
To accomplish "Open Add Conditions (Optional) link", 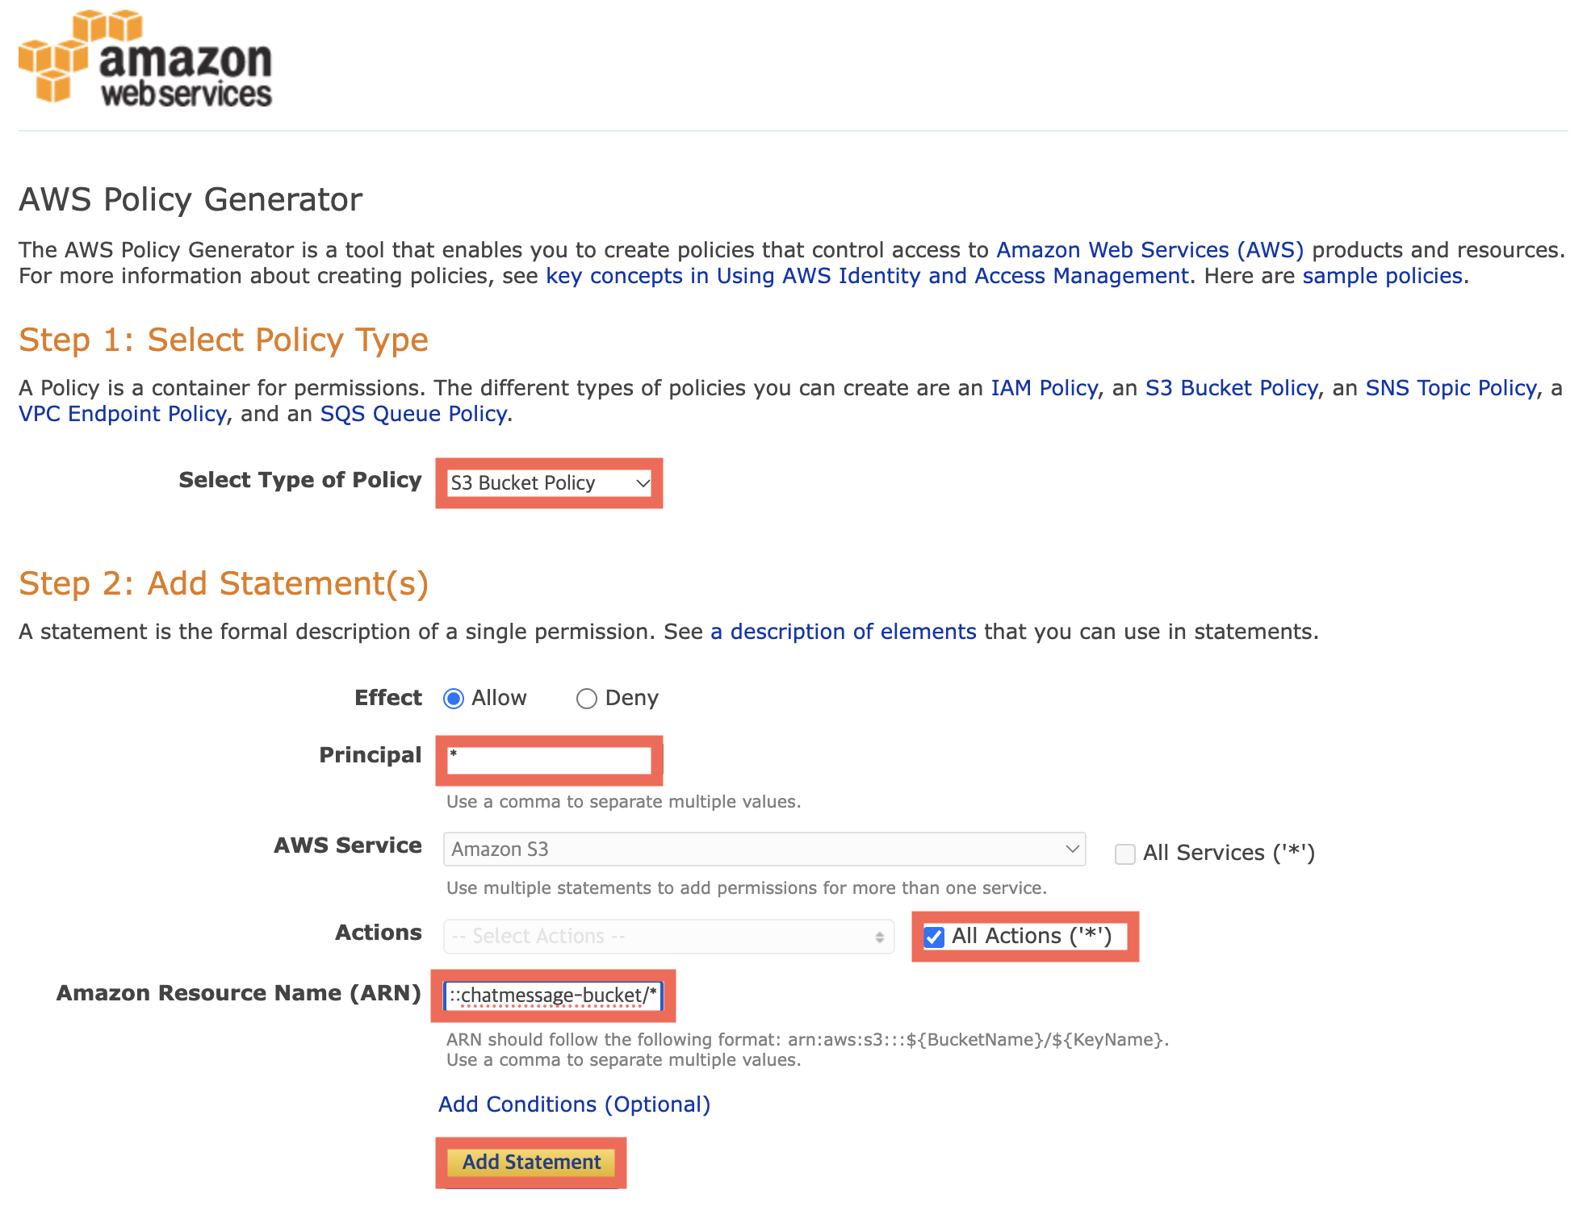I will [574, 1104].
